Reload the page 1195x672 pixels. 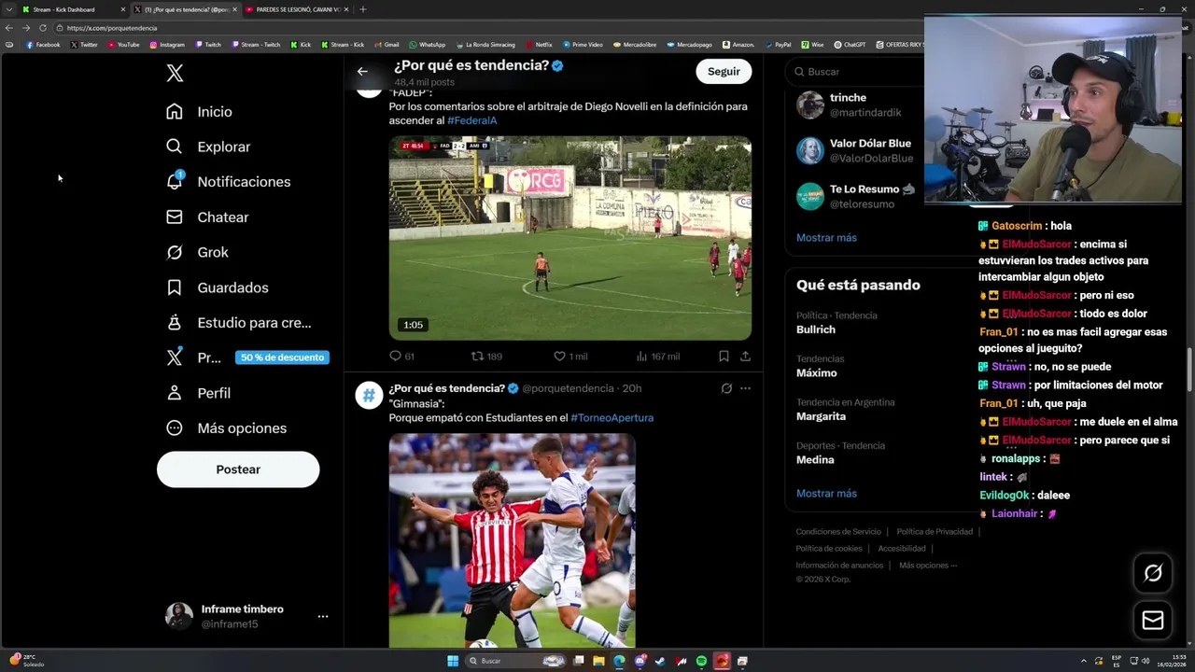point(42,28)
